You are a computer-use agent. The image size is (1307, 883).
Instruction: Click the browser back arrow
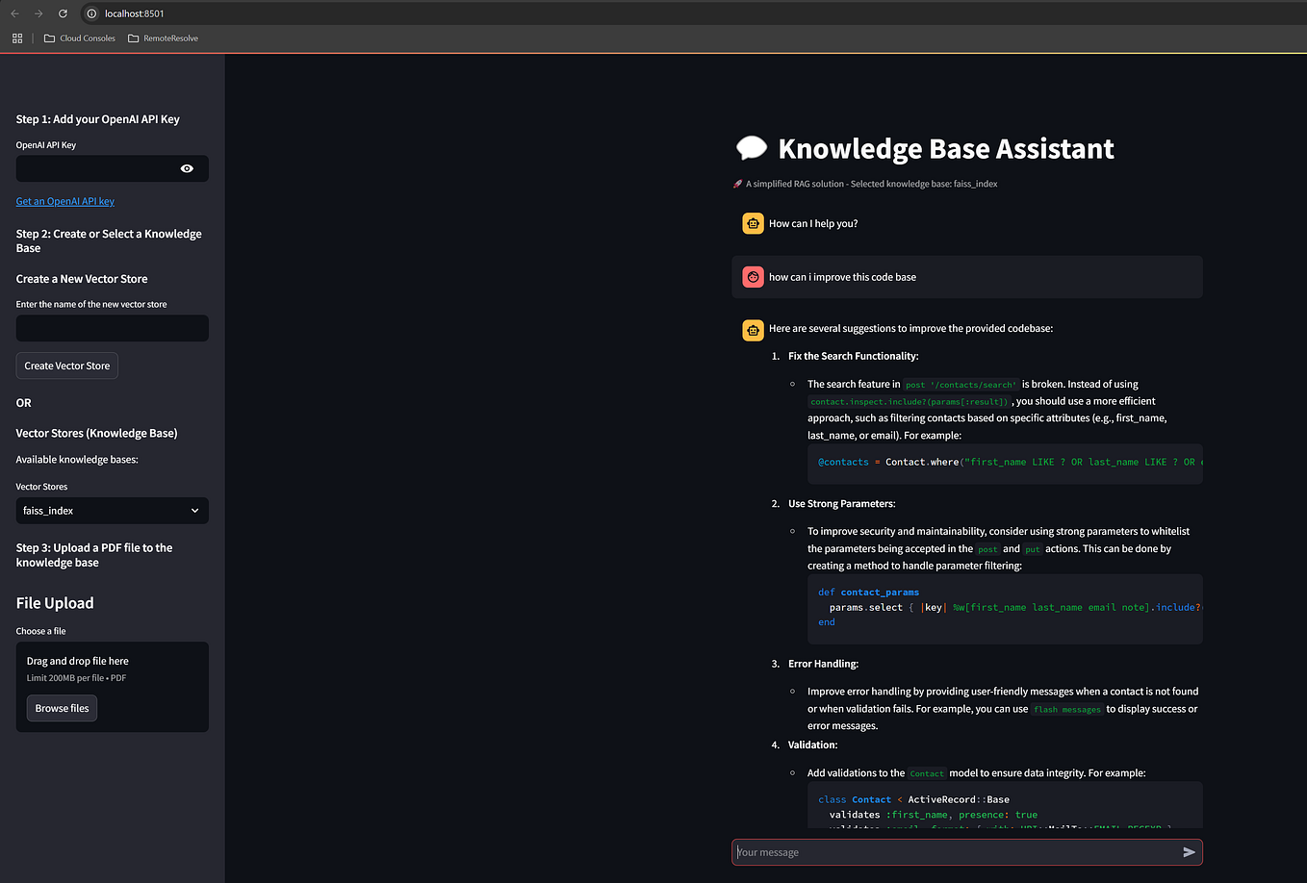pos(15,13)
